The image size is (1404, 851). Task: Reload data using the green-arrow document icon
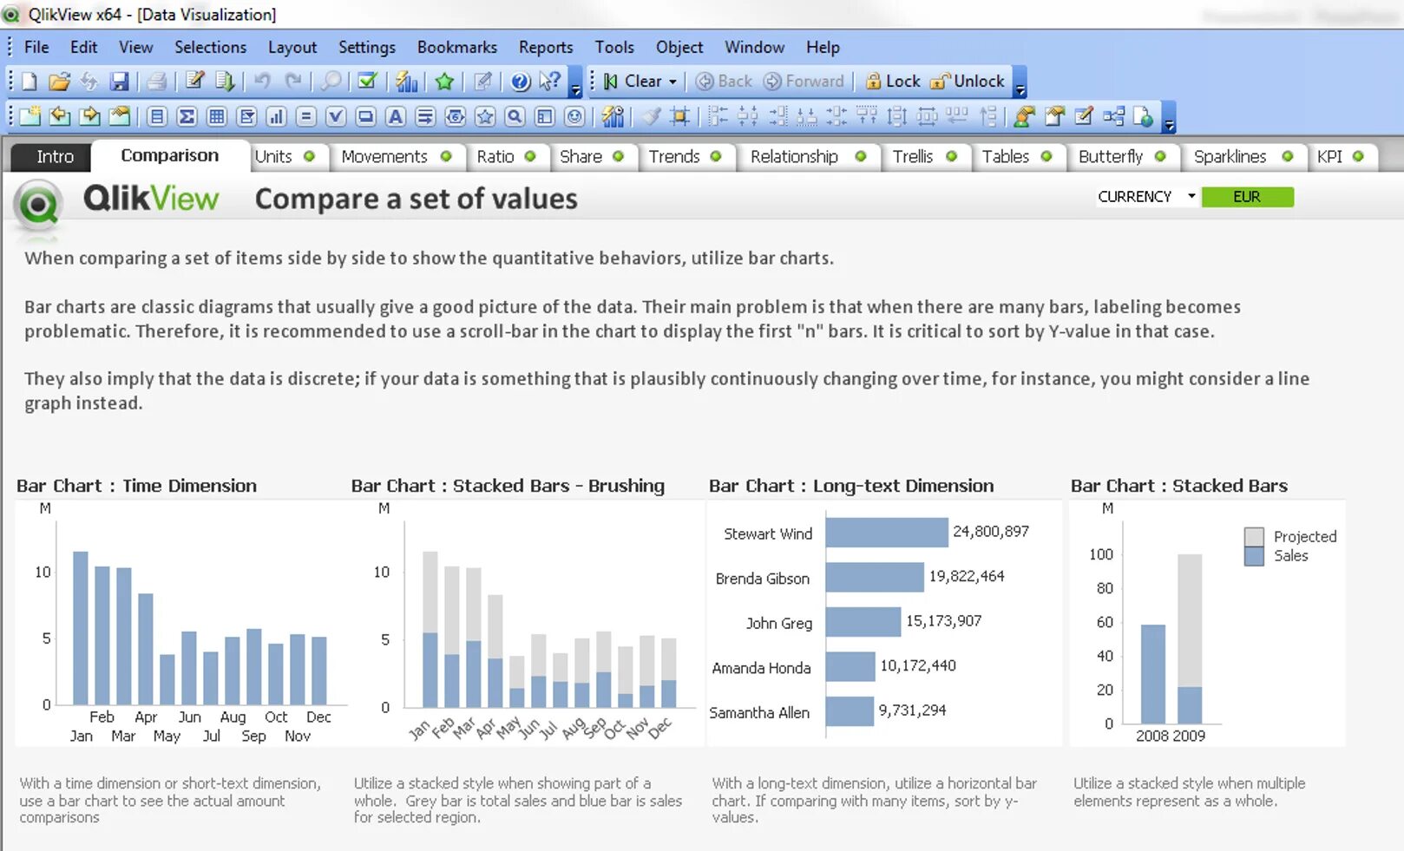pyautogui.click(x=225, y=82)
